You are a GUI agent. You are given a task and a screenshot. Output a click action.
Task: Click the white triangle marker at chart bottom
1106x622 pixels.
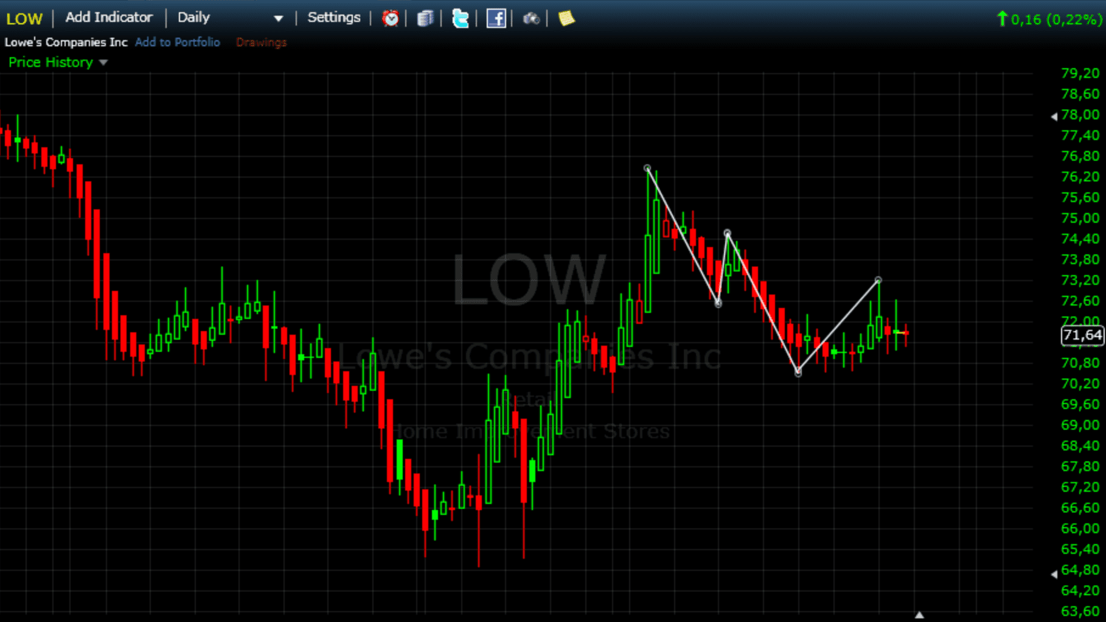(x=919, y=615)
